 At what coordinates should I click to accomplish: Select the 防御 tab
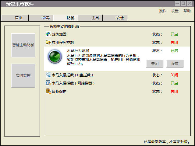[66, 18]
